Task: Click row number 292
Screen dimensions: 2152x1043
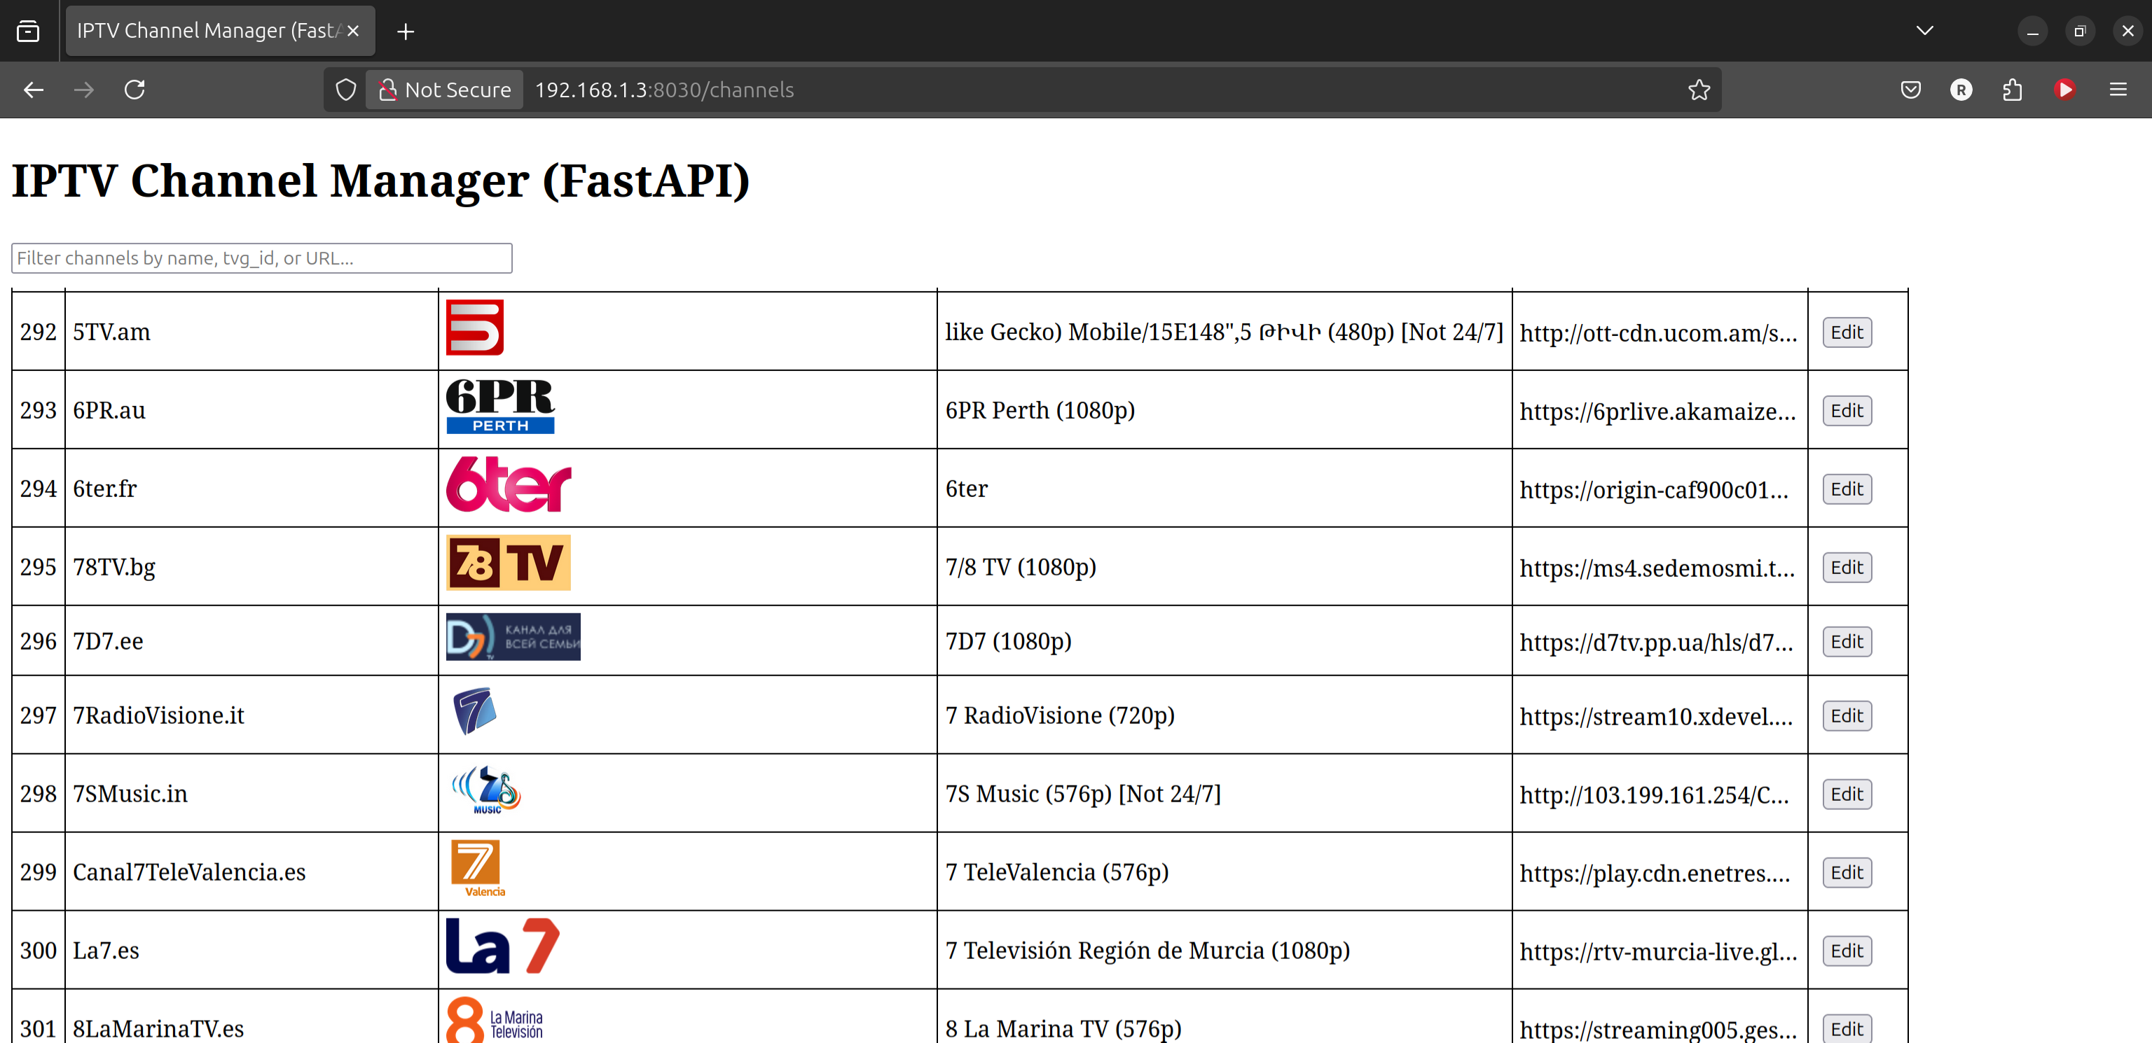Action: click(x=39, y=332)
